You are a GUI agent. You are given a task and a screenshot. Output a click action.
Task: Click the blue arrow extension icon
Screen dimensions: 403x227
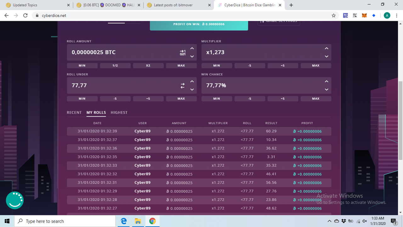(345, 15)
